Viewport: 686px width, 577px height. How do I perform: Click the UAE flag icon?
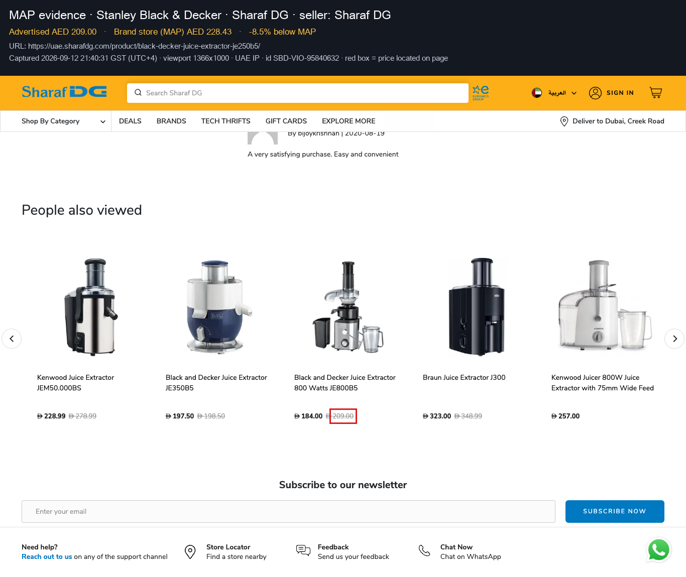(x=537, y=93)
